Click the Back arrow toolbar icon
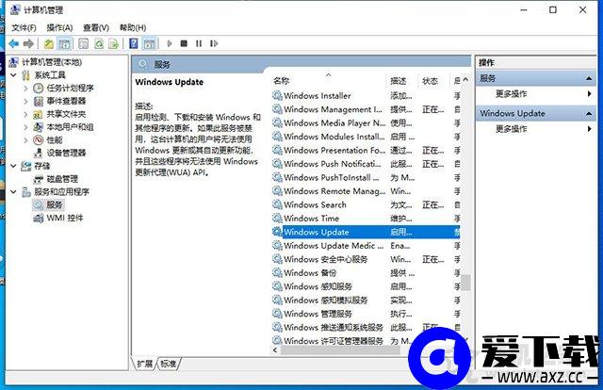This screenshot has width=603, height=390. pyautogui.click(x=14, y=44)
